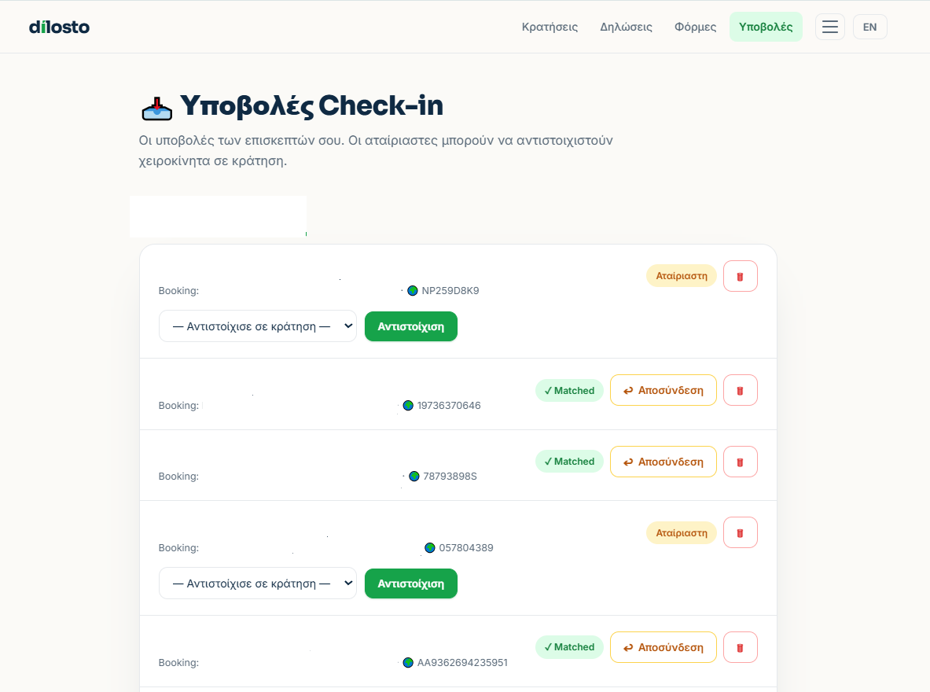930x692 pixels.
Task: Unlink the 78793898S submission with Αποσύνδεση
Action: pos(663,462)
